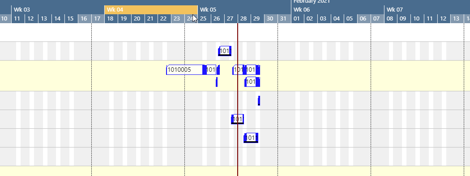Click the Wk 06 week header
The width and height of the screenshot is (470, 176).
pyautogui.click(x=338, y=9)
